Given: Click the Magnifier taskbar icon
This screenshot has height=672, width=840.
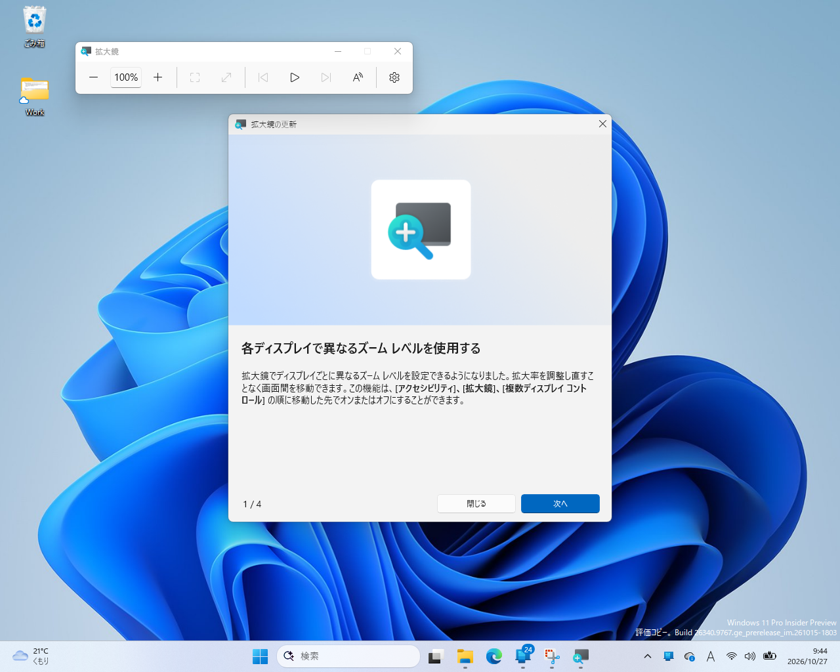Looking at the screenshot, I should click(581, 656).
